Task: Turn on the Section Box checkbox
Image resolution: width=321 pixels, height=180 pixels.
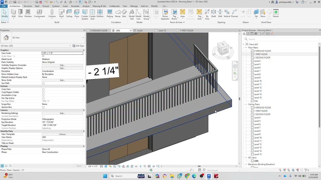Action: pyautogui.click(x=43, y=107)
